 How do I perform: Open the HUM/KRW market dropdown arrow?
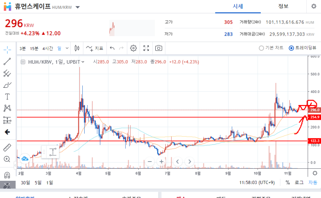pyautogui.click(x=77, y=7)
